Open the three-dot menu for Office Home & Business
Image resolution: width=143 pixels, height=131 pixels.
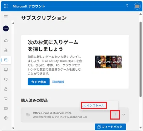coord(115,115)
